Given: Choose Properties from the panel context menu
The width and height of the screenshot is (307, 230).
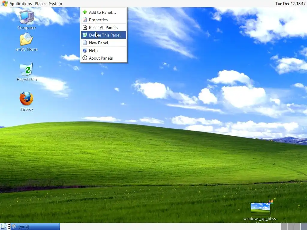Looking at the screenshot, I should 103,20.
